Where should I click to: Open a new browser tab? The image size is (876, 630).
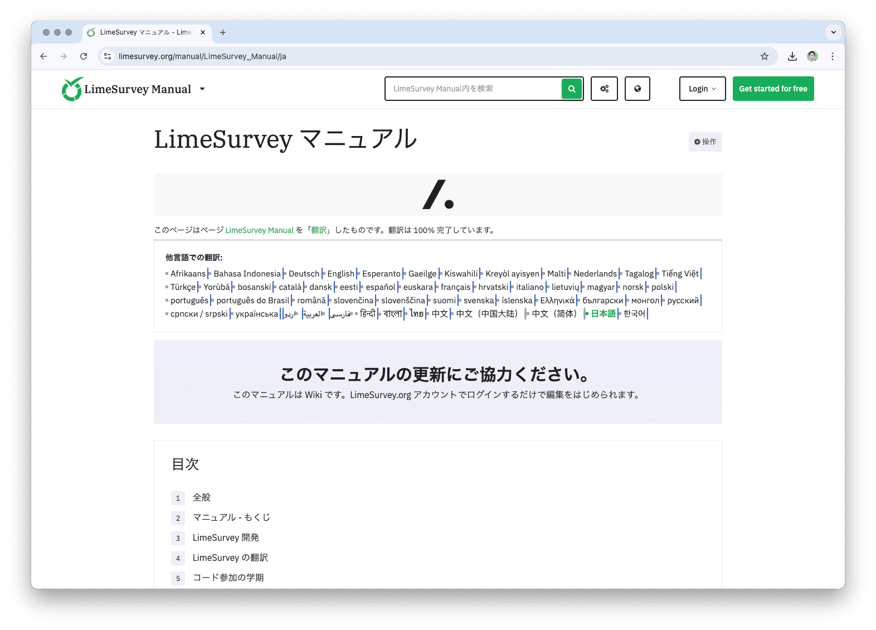223,32
